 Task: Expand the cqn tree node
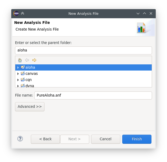[18, 80]
